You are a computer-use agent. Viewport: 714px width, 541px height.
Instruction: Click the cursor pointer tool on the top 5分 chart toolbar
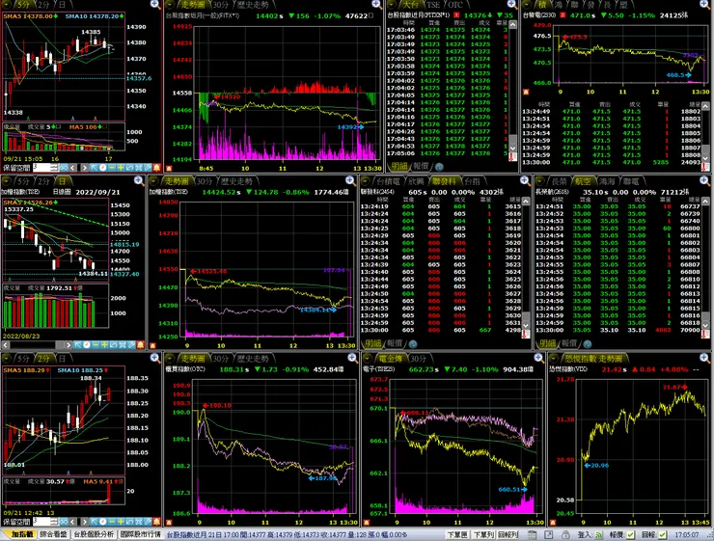point(94,168)
